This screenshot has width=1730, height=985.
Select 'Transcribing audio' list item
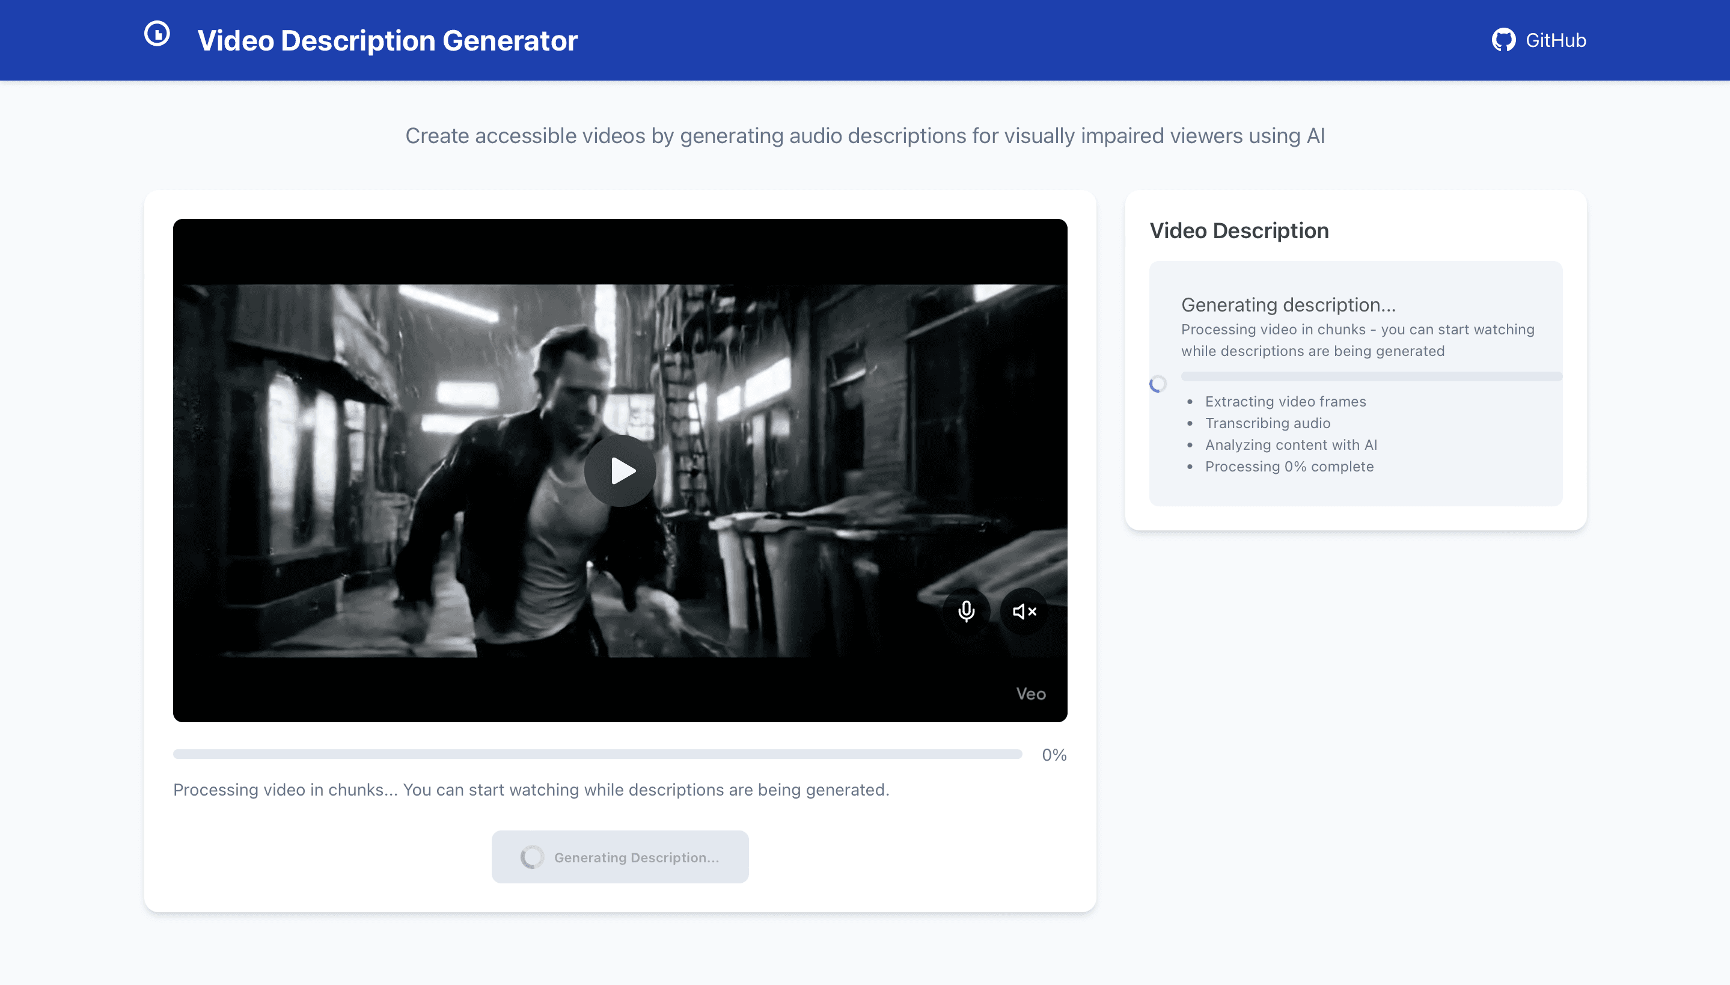coord(1267,423)
